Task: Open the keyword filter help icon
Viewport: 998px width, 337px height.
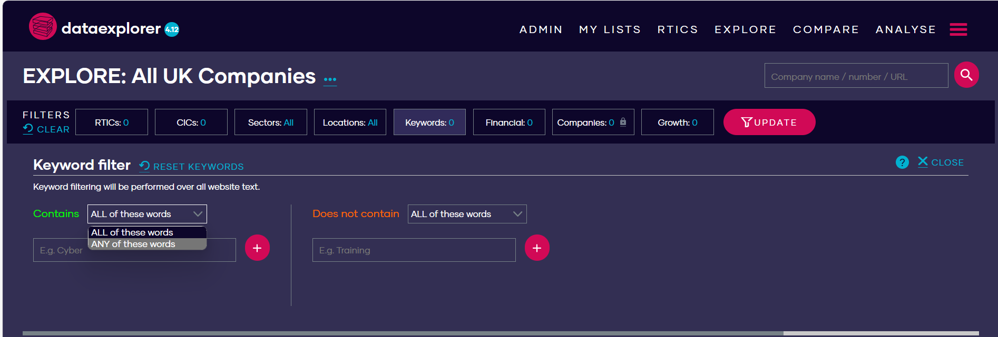Action: click(x=902, y=162)
